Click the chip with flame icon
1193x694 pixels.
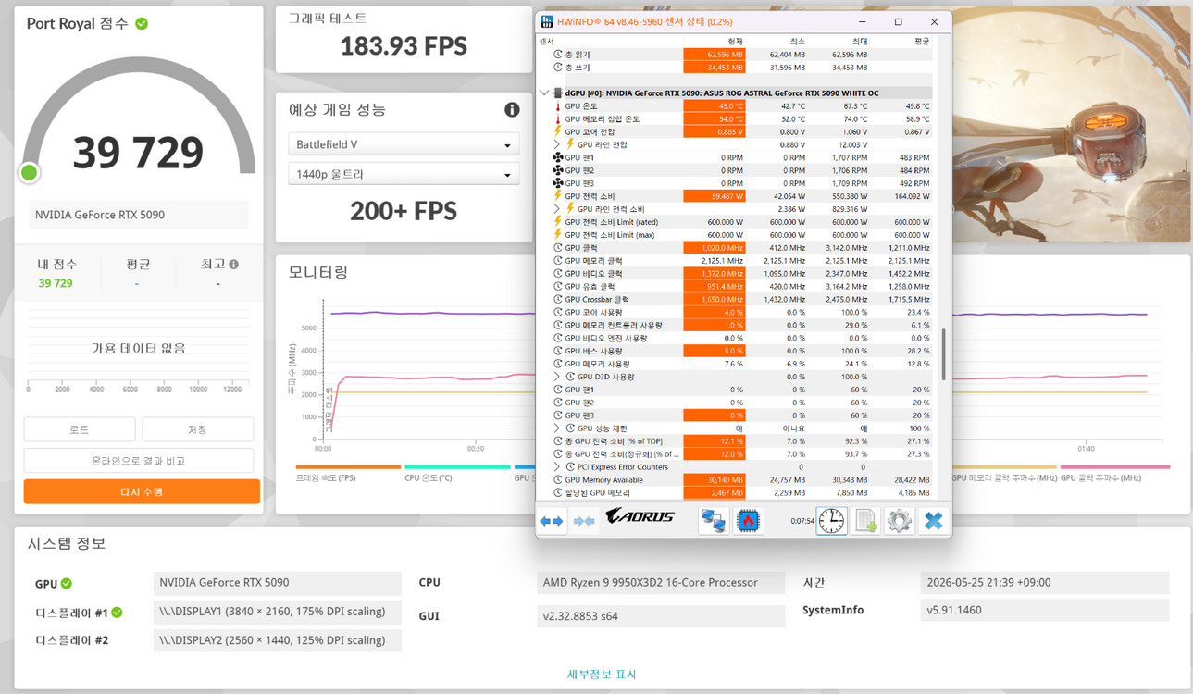[x=748, y=521]
